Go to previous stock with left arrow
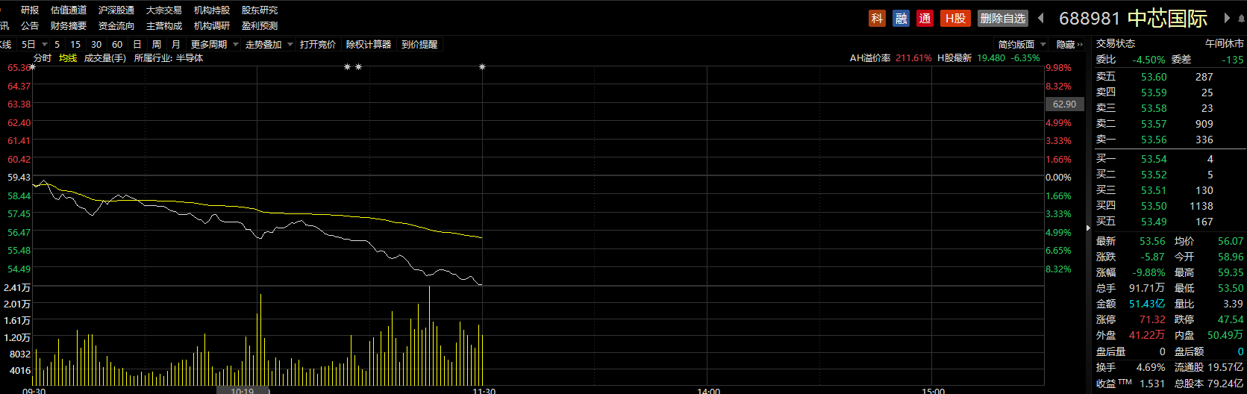The image size is (1247, 394). pyautogui.click(x=1041, y=18)
